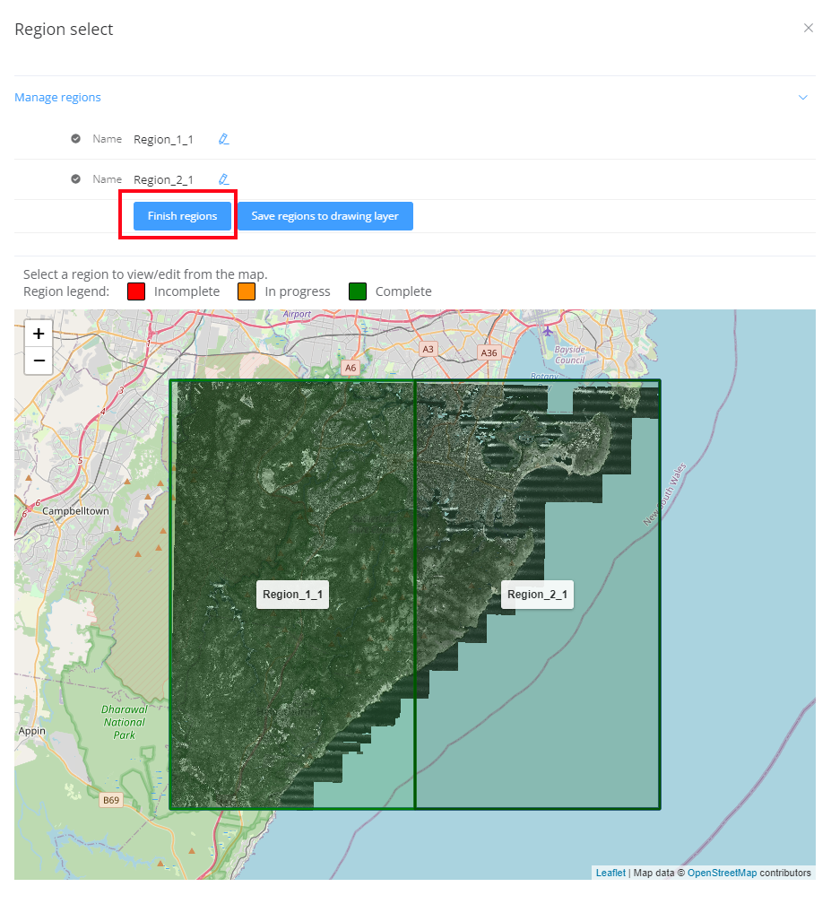Click the Finish regions button

(x=182, y=215)
